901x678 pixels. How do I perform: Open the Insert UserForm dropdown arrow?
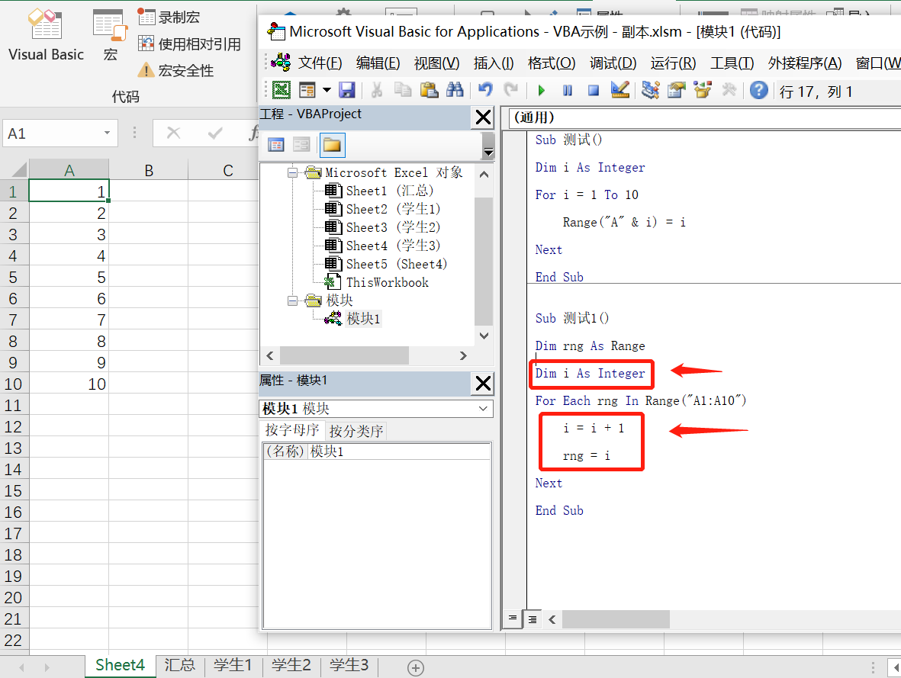pyautogui.click(x=325, y=90)
